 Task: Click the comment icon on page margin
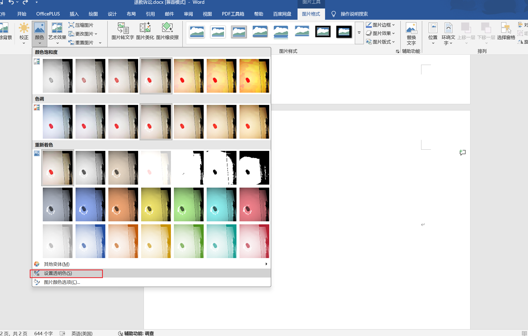pos(462,152)
